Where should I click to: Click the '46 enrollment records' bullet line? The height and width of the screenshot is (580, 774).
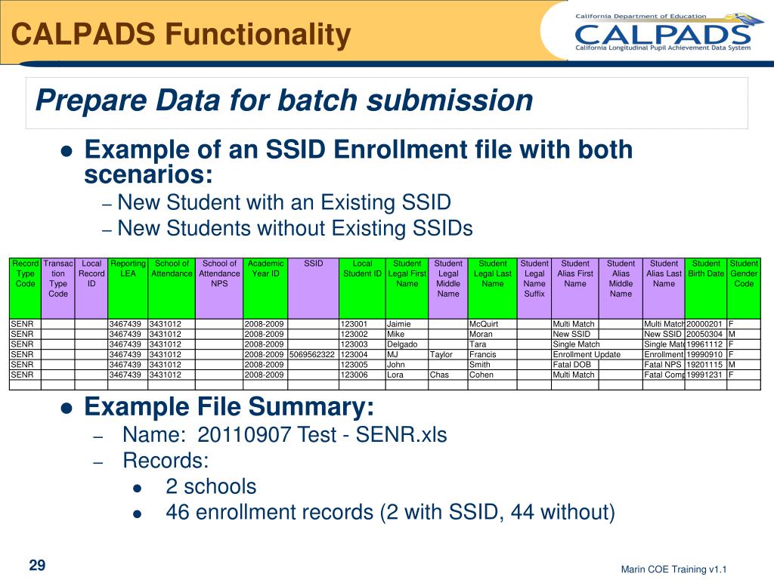coord(390,512)
